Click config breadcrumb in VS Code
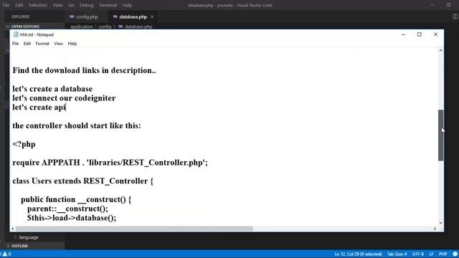The width and height of the screenshot is (459, 258). [105, 27]
